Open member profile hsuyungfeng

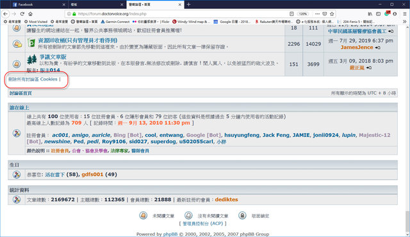(242, 135)
